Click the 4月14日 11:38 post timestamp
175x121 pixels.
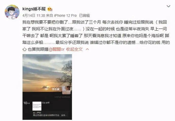(33, 16)
